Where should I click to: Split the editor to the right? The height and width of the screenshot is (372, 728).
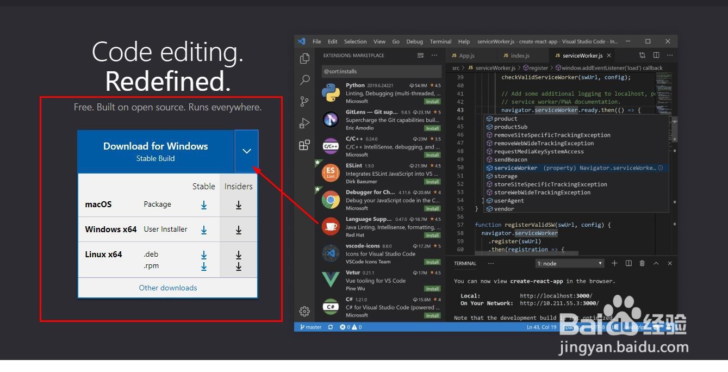tap(656, 55)
